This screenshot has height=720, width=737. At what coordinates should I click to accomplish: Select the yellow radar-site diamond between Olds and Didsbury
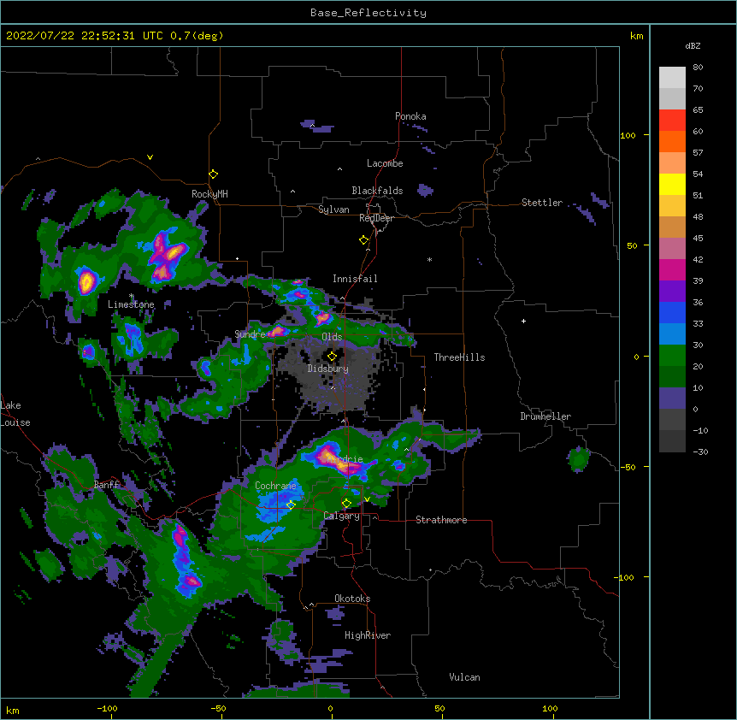click(332, 357)
